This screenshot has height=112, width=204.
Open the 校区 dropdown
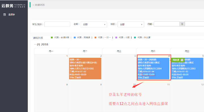(x=131, y=24)
